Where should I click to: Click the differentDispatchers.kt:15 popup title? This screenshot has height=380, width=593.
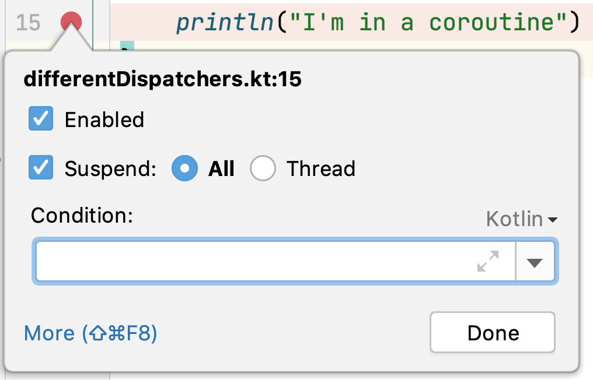[163, 79]
